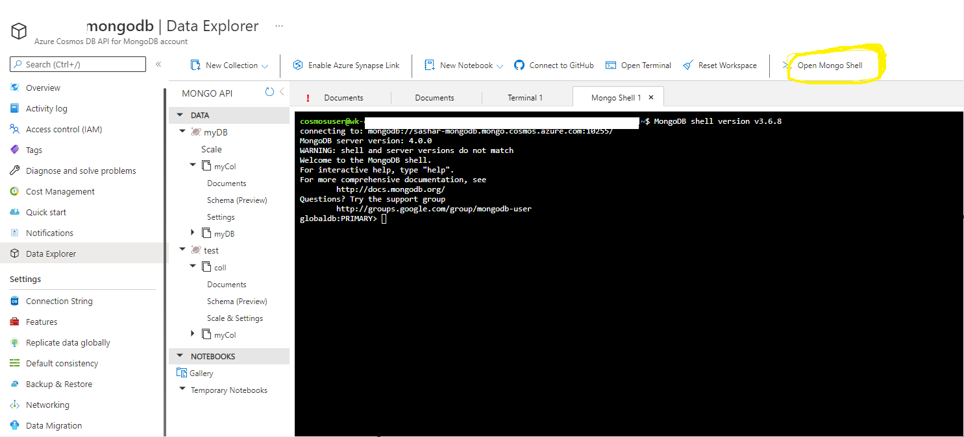This screenshot has width=964, height=437.
Task: Click the Connect to GitHub label
Action: pos(562,65)
